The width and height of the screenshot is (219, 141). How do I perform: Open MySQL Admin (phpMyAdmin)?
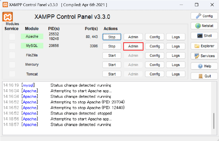[133, 46]
